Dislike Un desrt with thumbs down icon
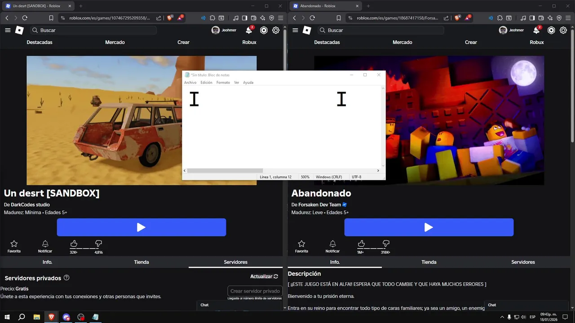 click(x=98, y=244)
